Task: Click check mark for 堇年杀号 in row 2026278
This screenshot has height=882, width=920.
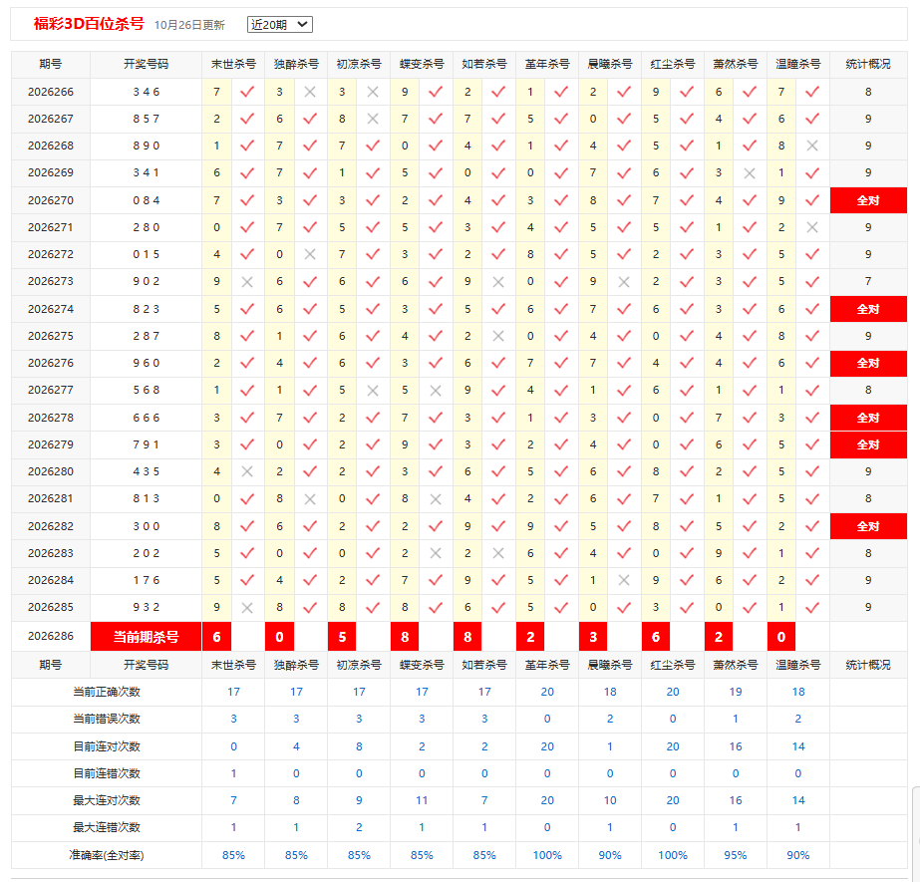Action: (x=561, y=418)
